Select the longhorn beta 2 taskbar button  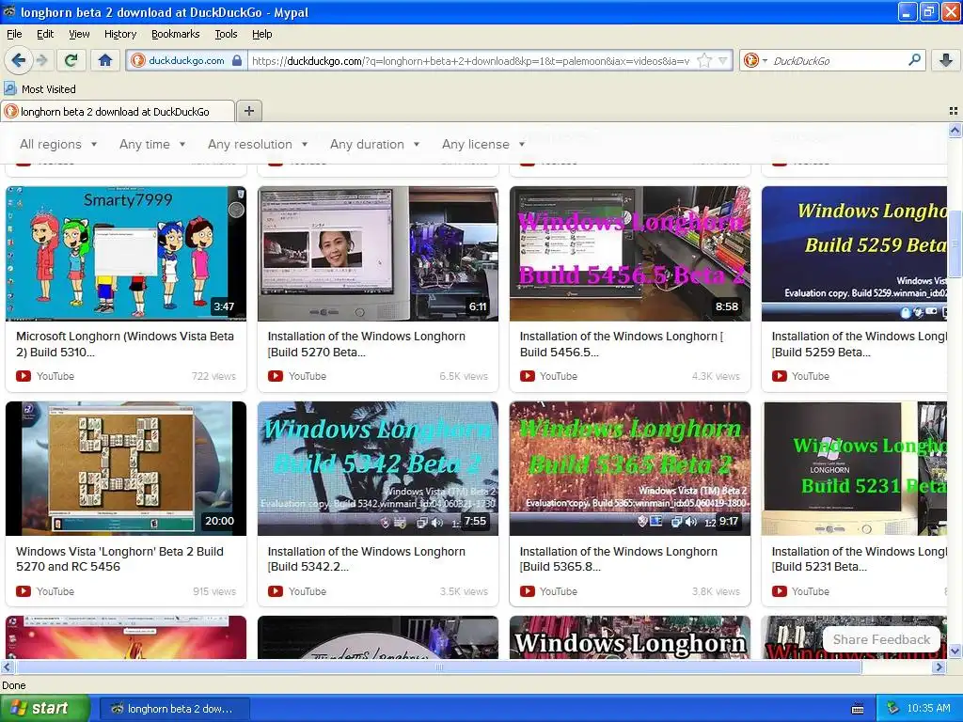pyautogui.click(x=174, y=709)
